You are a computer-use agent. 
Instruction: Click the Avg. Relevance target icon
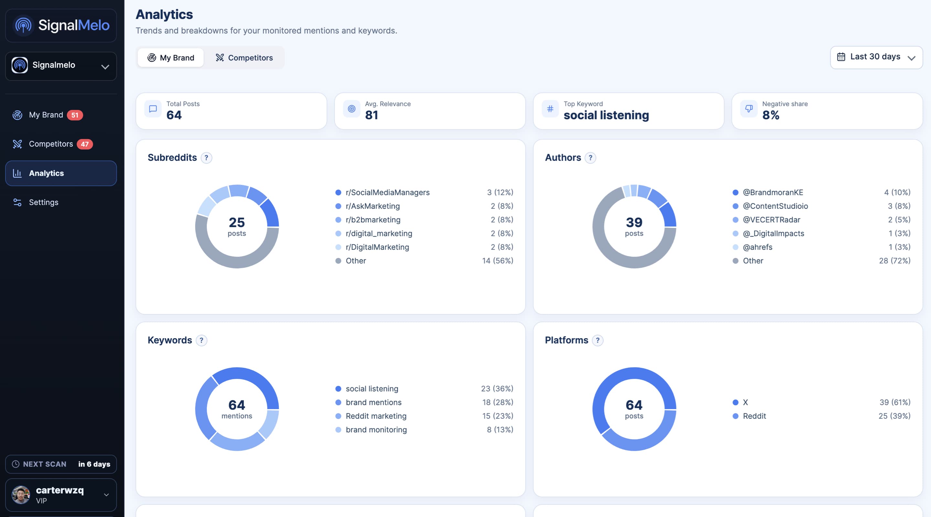351,109
